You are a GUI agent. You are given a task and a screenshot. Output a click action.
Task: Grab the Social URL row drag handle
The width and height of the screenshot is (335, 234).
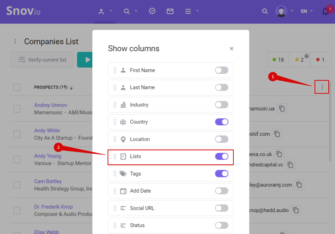click(115, 208)
